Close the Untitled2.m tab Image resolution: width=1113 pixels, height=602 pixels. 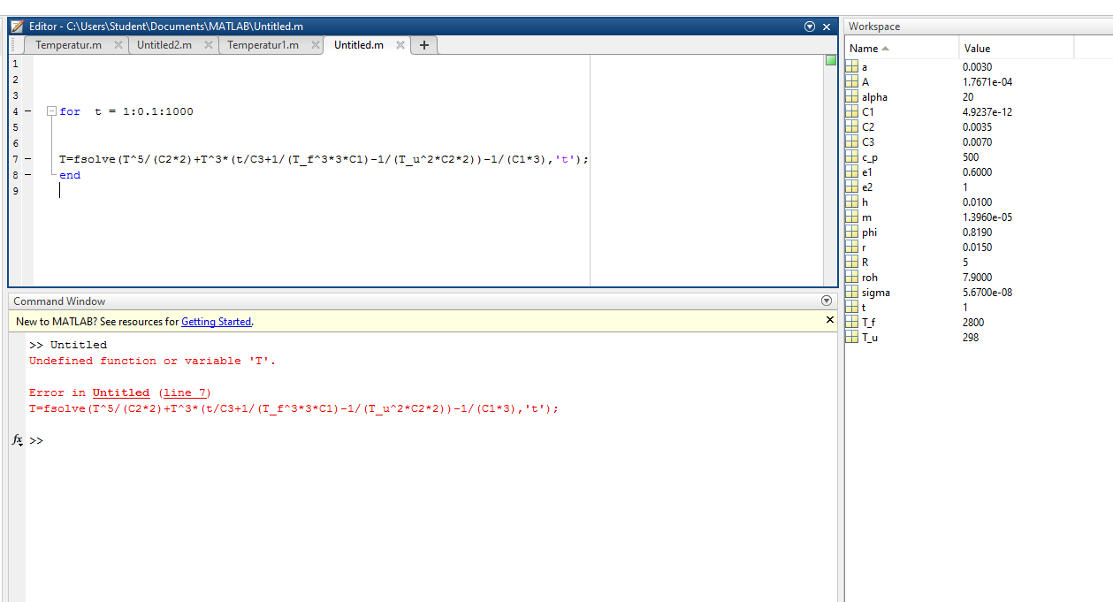click(x=209, y=45)
